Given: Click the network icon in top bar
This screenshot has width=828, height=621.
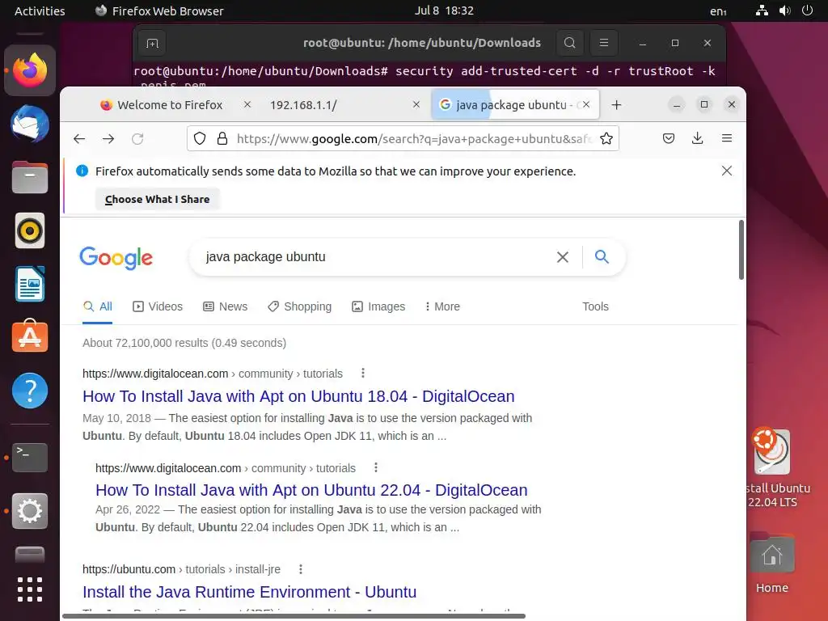Looking at the screenshot, I should pos(762,11).
